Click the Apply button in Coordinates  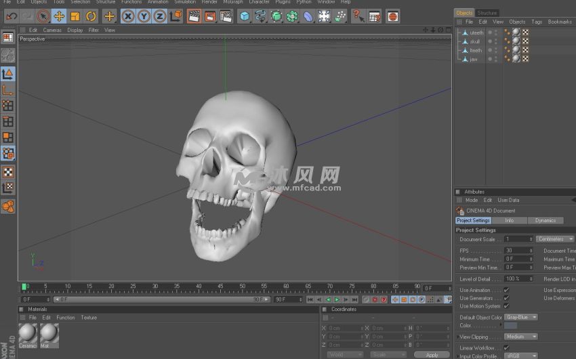click(x=432, y=355)
